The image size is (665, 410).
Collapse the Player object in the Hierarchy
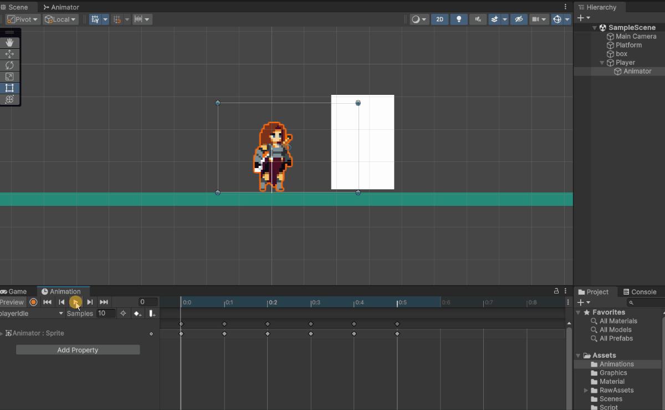(x=602, y=62)
